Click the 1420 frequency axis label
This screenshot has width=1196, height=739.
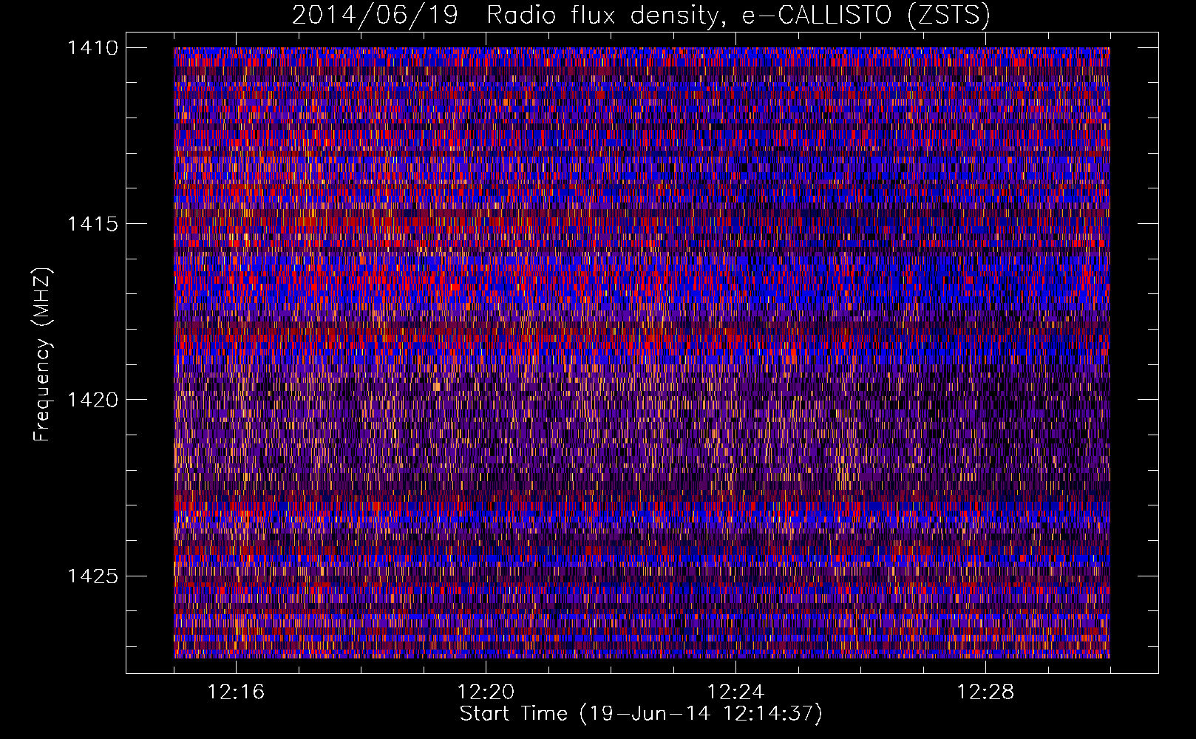point(92,400)
